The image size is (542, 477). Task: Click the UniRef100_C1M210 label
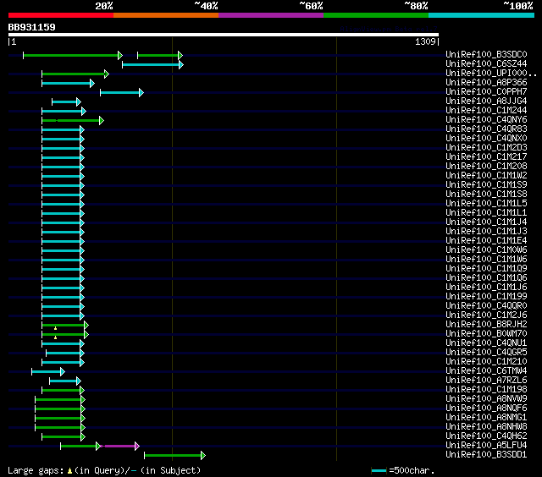pos(486,362)
